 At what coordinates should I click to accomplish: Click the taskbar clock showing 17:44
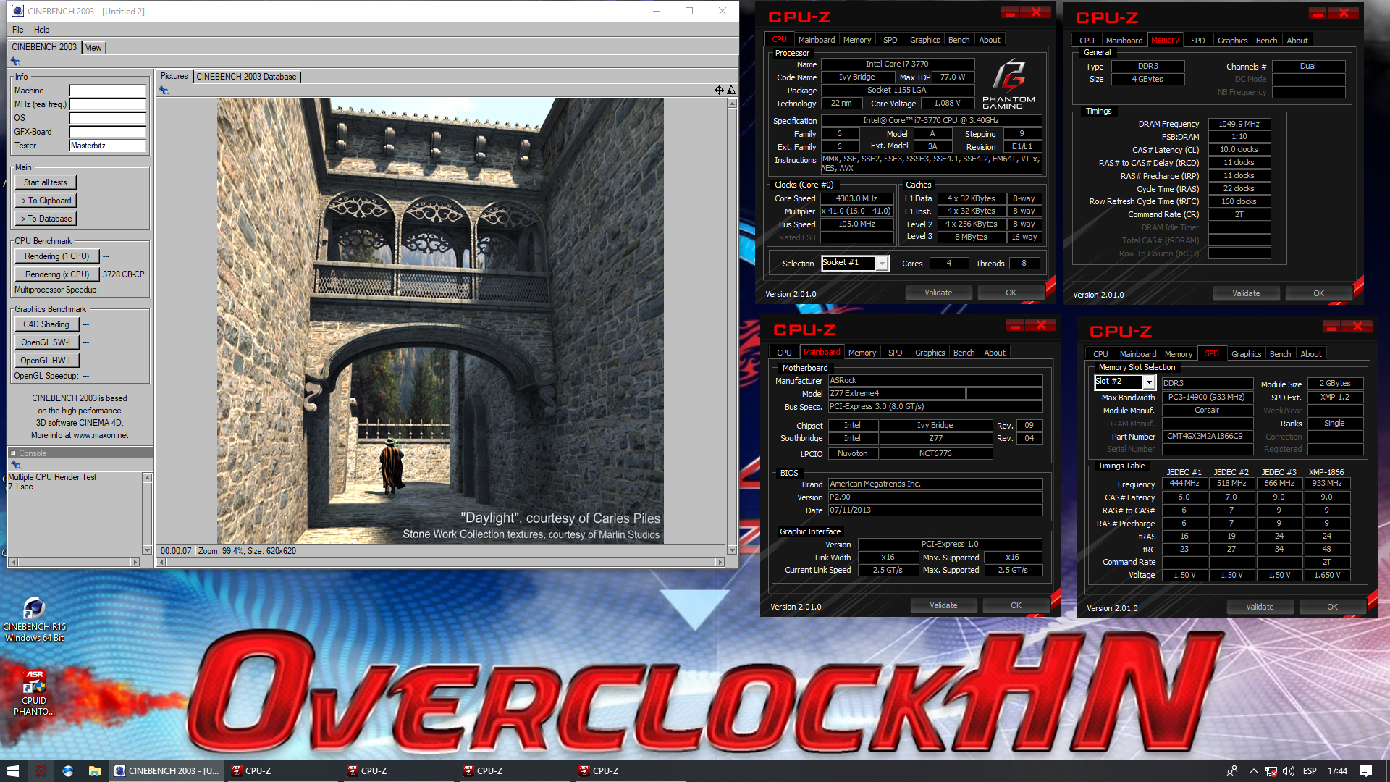1337,771
